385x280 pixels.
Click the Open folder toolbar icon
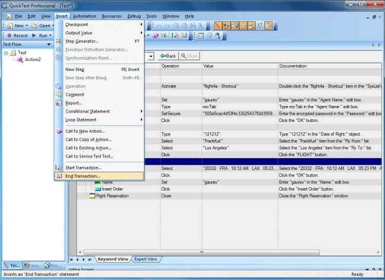tap(34, 25)
